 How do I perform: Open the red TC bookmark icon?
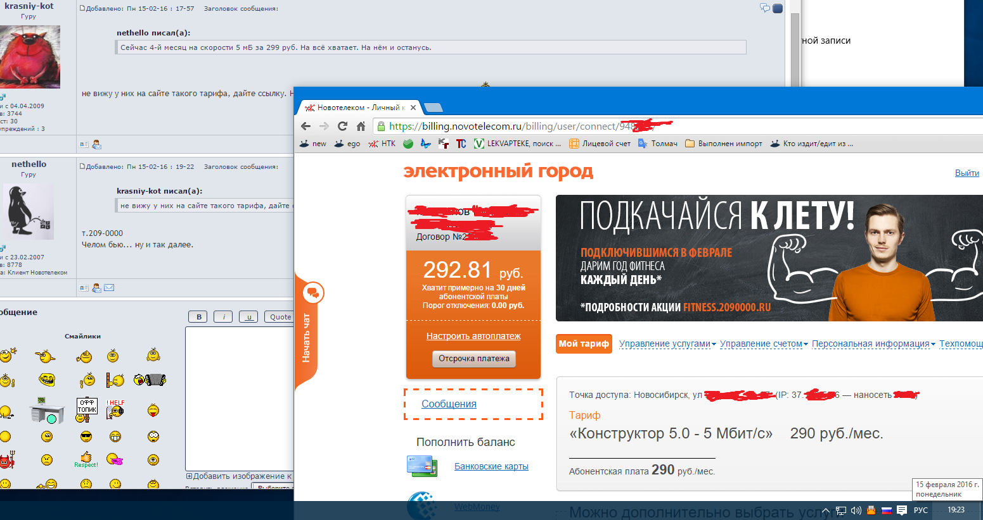[461, 144]
